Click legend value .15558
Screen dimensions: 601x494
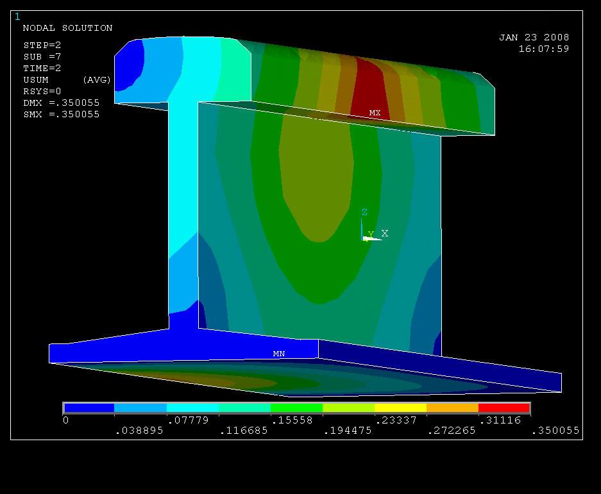pos(292,420)
